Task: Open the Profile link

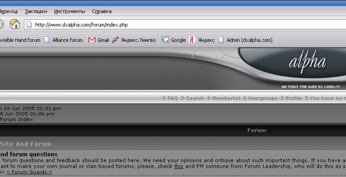Action: pyautogui.click(x=293, y=98)
